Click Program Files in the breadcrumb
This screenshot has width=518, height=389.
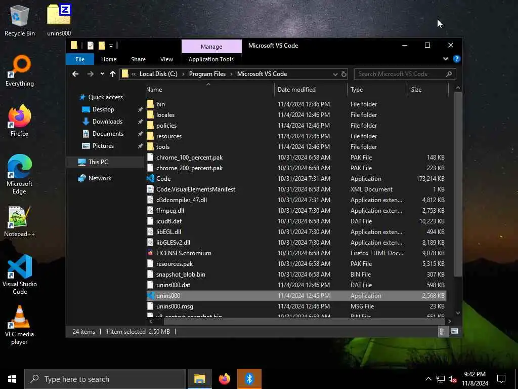(x=207, y=74)
